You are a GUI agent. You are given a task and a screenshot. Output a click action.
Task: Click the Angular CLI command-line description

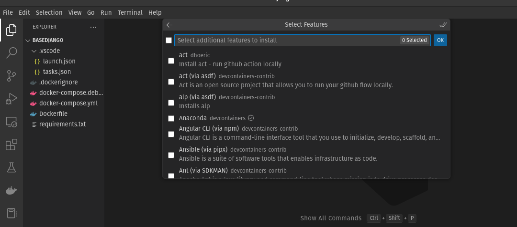click(309, 138)
